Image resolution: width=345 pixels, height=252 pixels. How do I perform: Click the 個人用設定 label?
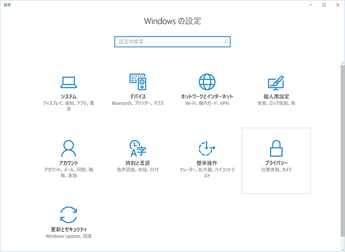click(276, 96)
